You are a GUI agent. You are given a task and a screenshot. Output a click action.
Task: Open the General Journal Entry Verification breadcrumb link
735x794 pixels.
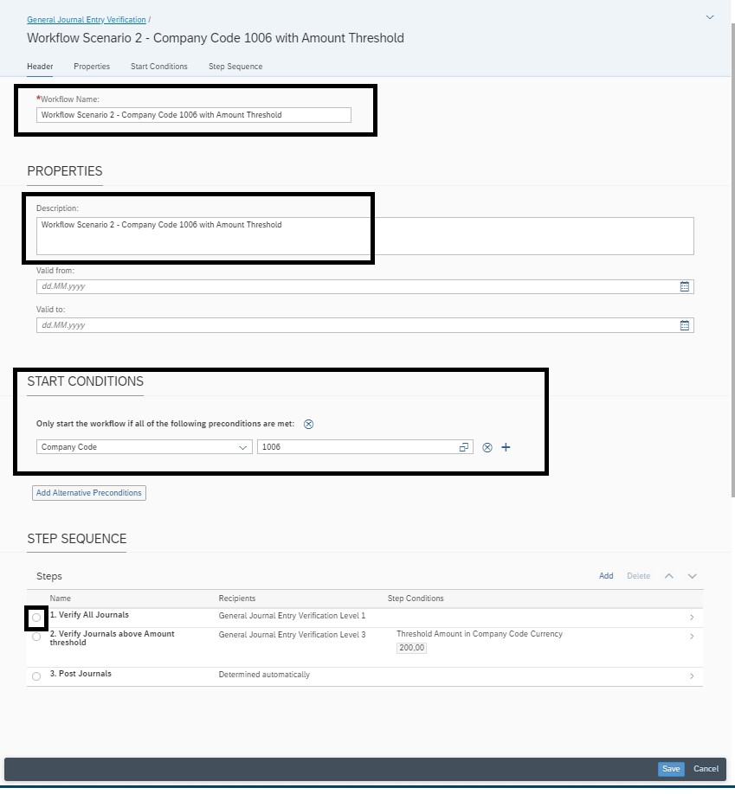click(87, 20)
